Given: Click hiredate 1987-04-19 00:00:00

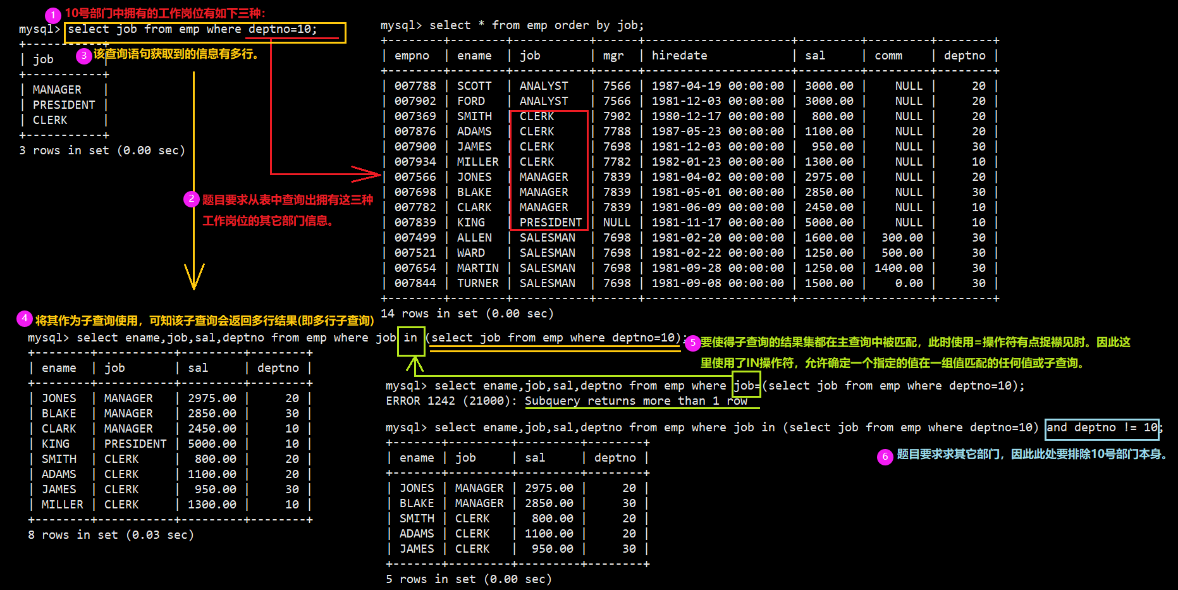Looking at the screenshot, I should pyautogui.click(x=718, y=86).
